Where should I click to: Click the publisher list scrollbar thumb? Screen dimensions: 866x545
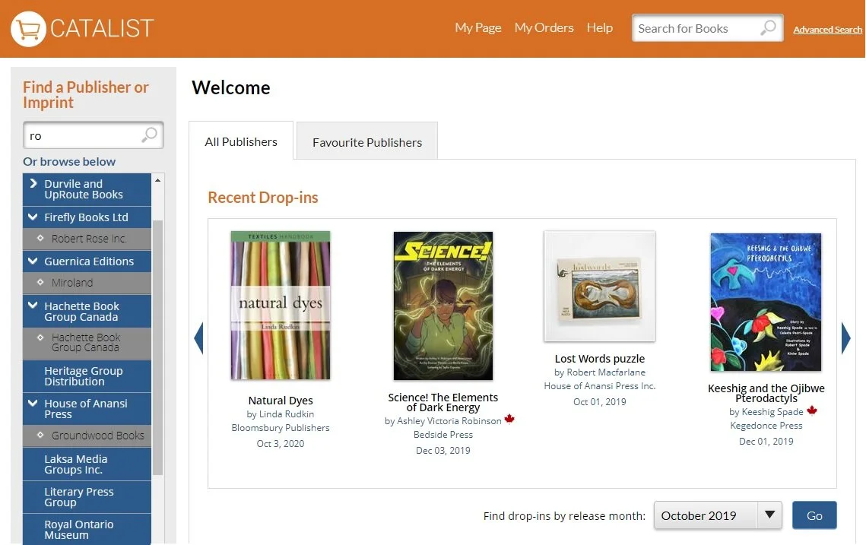[158, 347]
